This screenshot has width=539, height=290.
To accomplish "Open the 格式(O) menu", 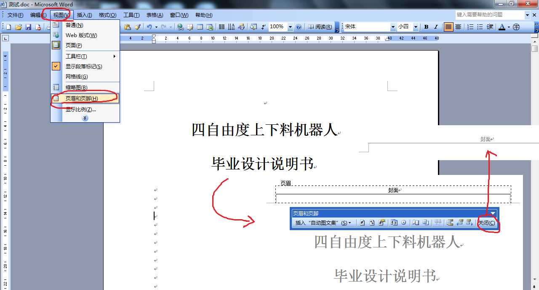I will 107,15.
